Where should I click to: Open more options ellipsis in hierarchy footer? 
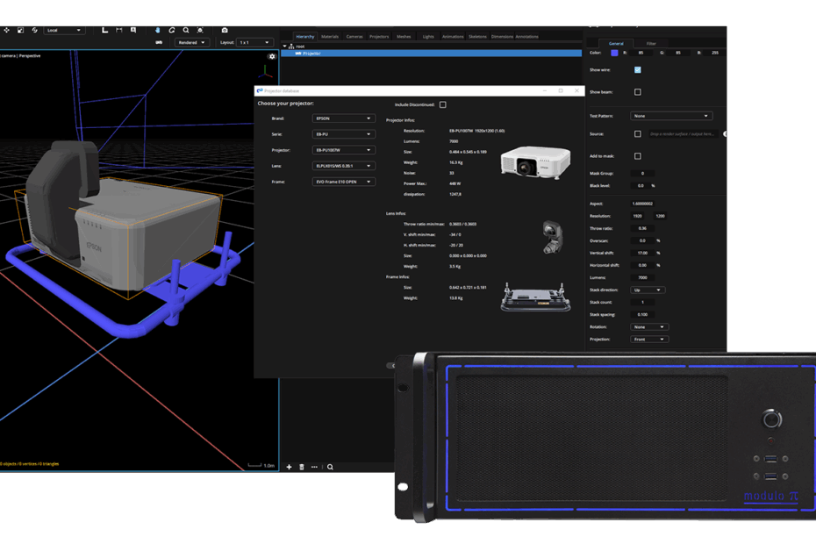(314, 467)
